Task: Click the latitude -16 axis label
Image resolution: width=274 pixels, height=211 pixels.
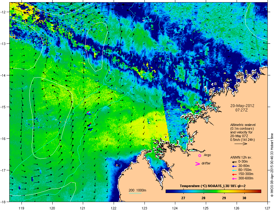Action: [3, 138]
